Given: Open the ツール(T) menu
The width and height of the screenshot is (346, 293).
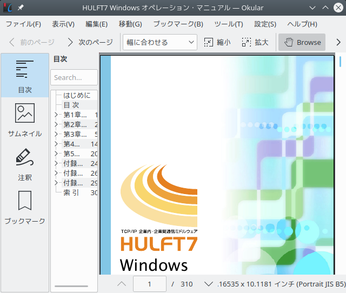Looking at the screenshot, I should point(229,24).
